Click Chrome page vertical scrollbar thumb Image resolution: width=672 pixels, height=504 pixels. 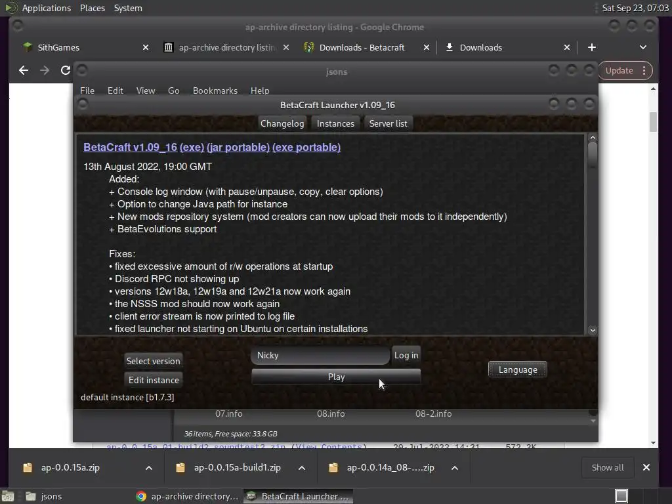click(x=653, y=121)
